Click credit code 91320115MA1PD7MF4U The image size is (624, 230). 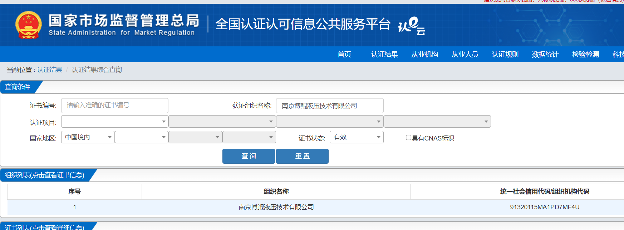(545, 207)
